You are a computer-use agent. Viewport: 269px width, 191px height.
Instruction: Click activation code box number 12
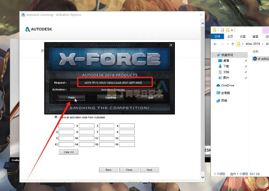(x=127, y=138)
